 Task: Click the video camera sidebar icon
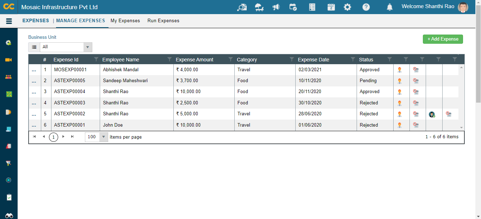tap(9, 60)
